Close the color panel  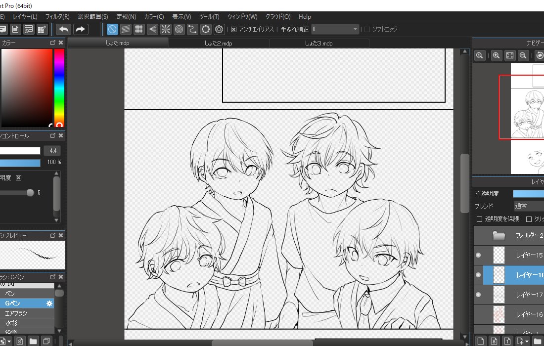tap(61, 43)
